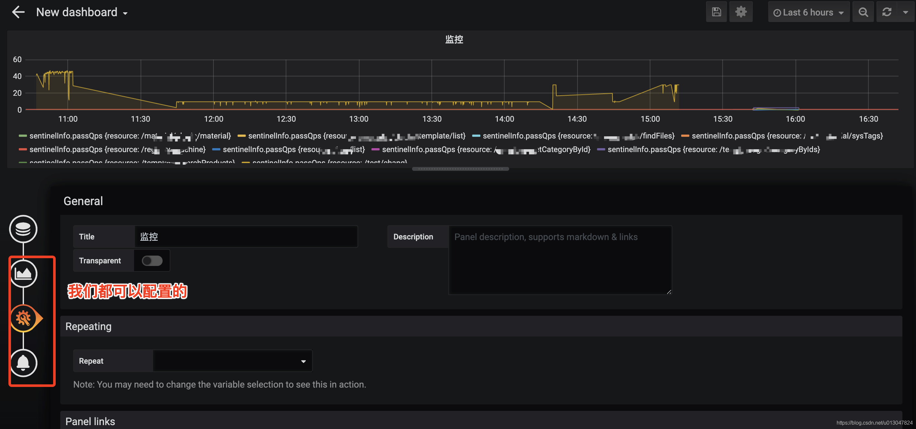Save dashboard with the floppy disk icon
Image resolution: width=916 pixels, height=429 pixels.
click(x=716, y=12)
